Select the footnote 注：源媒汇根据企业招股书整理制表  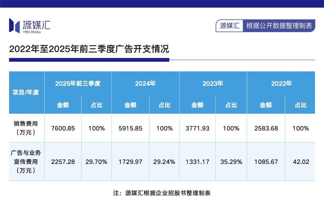162,193
